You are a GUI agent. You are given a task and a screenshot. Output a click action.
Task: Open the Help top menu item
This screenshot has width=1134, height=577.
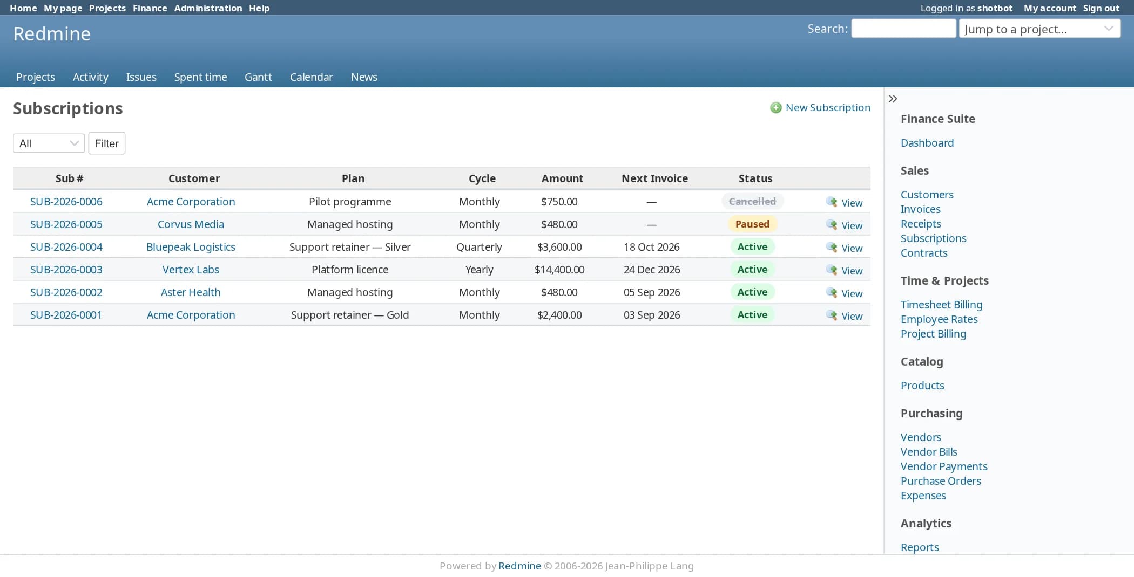tap(259, 8)
